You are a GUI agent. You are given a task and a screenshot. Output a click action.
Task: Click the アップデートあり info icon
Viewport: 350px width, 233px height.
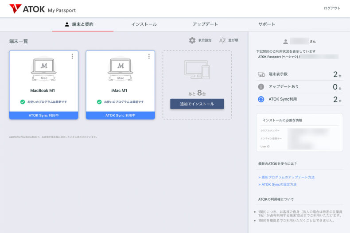pos(261,87)
